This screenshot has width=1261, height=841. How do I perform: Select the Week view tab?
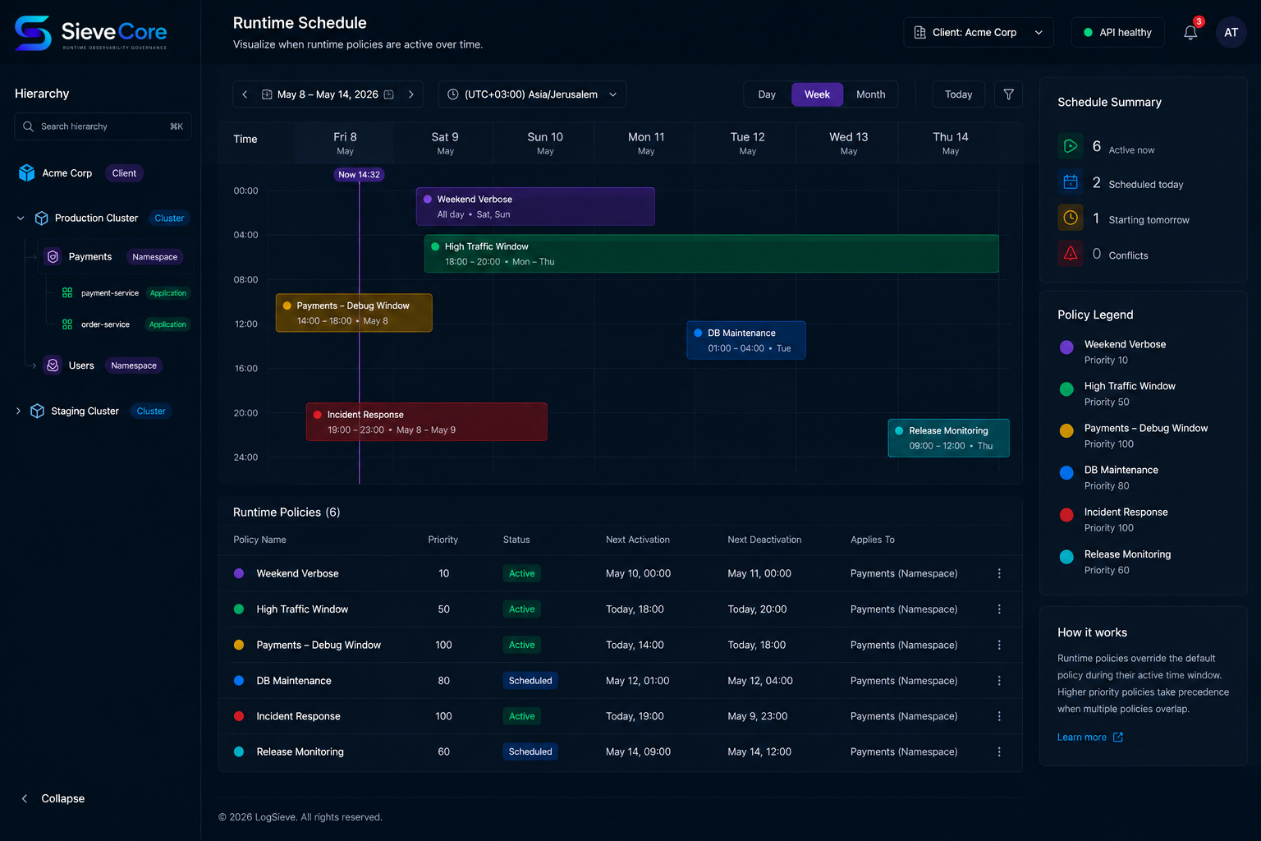817,94
